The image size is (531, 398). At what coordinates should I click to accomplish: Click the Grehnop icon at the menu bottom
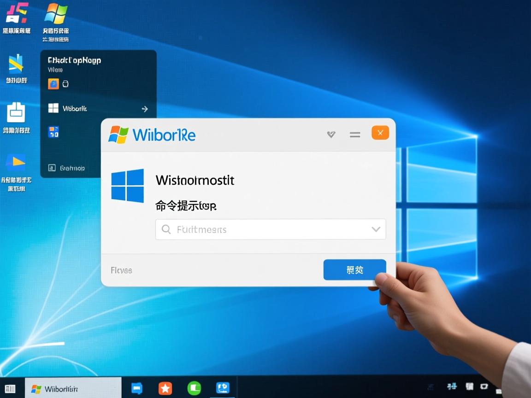[x=52, y=168]
